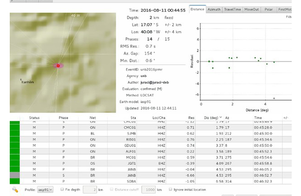Image resolution: width=301 pixels, height=196 pixels.
Task: Click the Dis (deg) sort arrow
Action: (220, 117)
